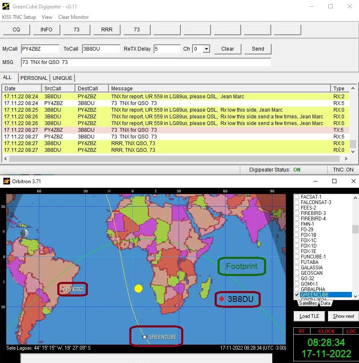Open the KISS TNC Setup menu
The height and width of the screenshot is (363, 359).
tap(19, 17)
